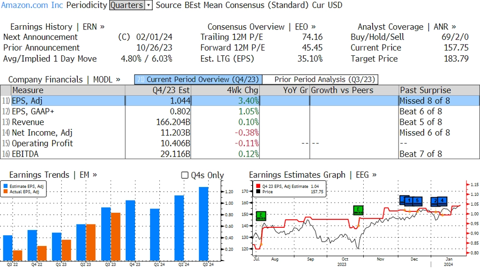Screen dimensions: 480x269
Task: Click the Beat 7 of 8 surprise cell
Action: (439, 154)
